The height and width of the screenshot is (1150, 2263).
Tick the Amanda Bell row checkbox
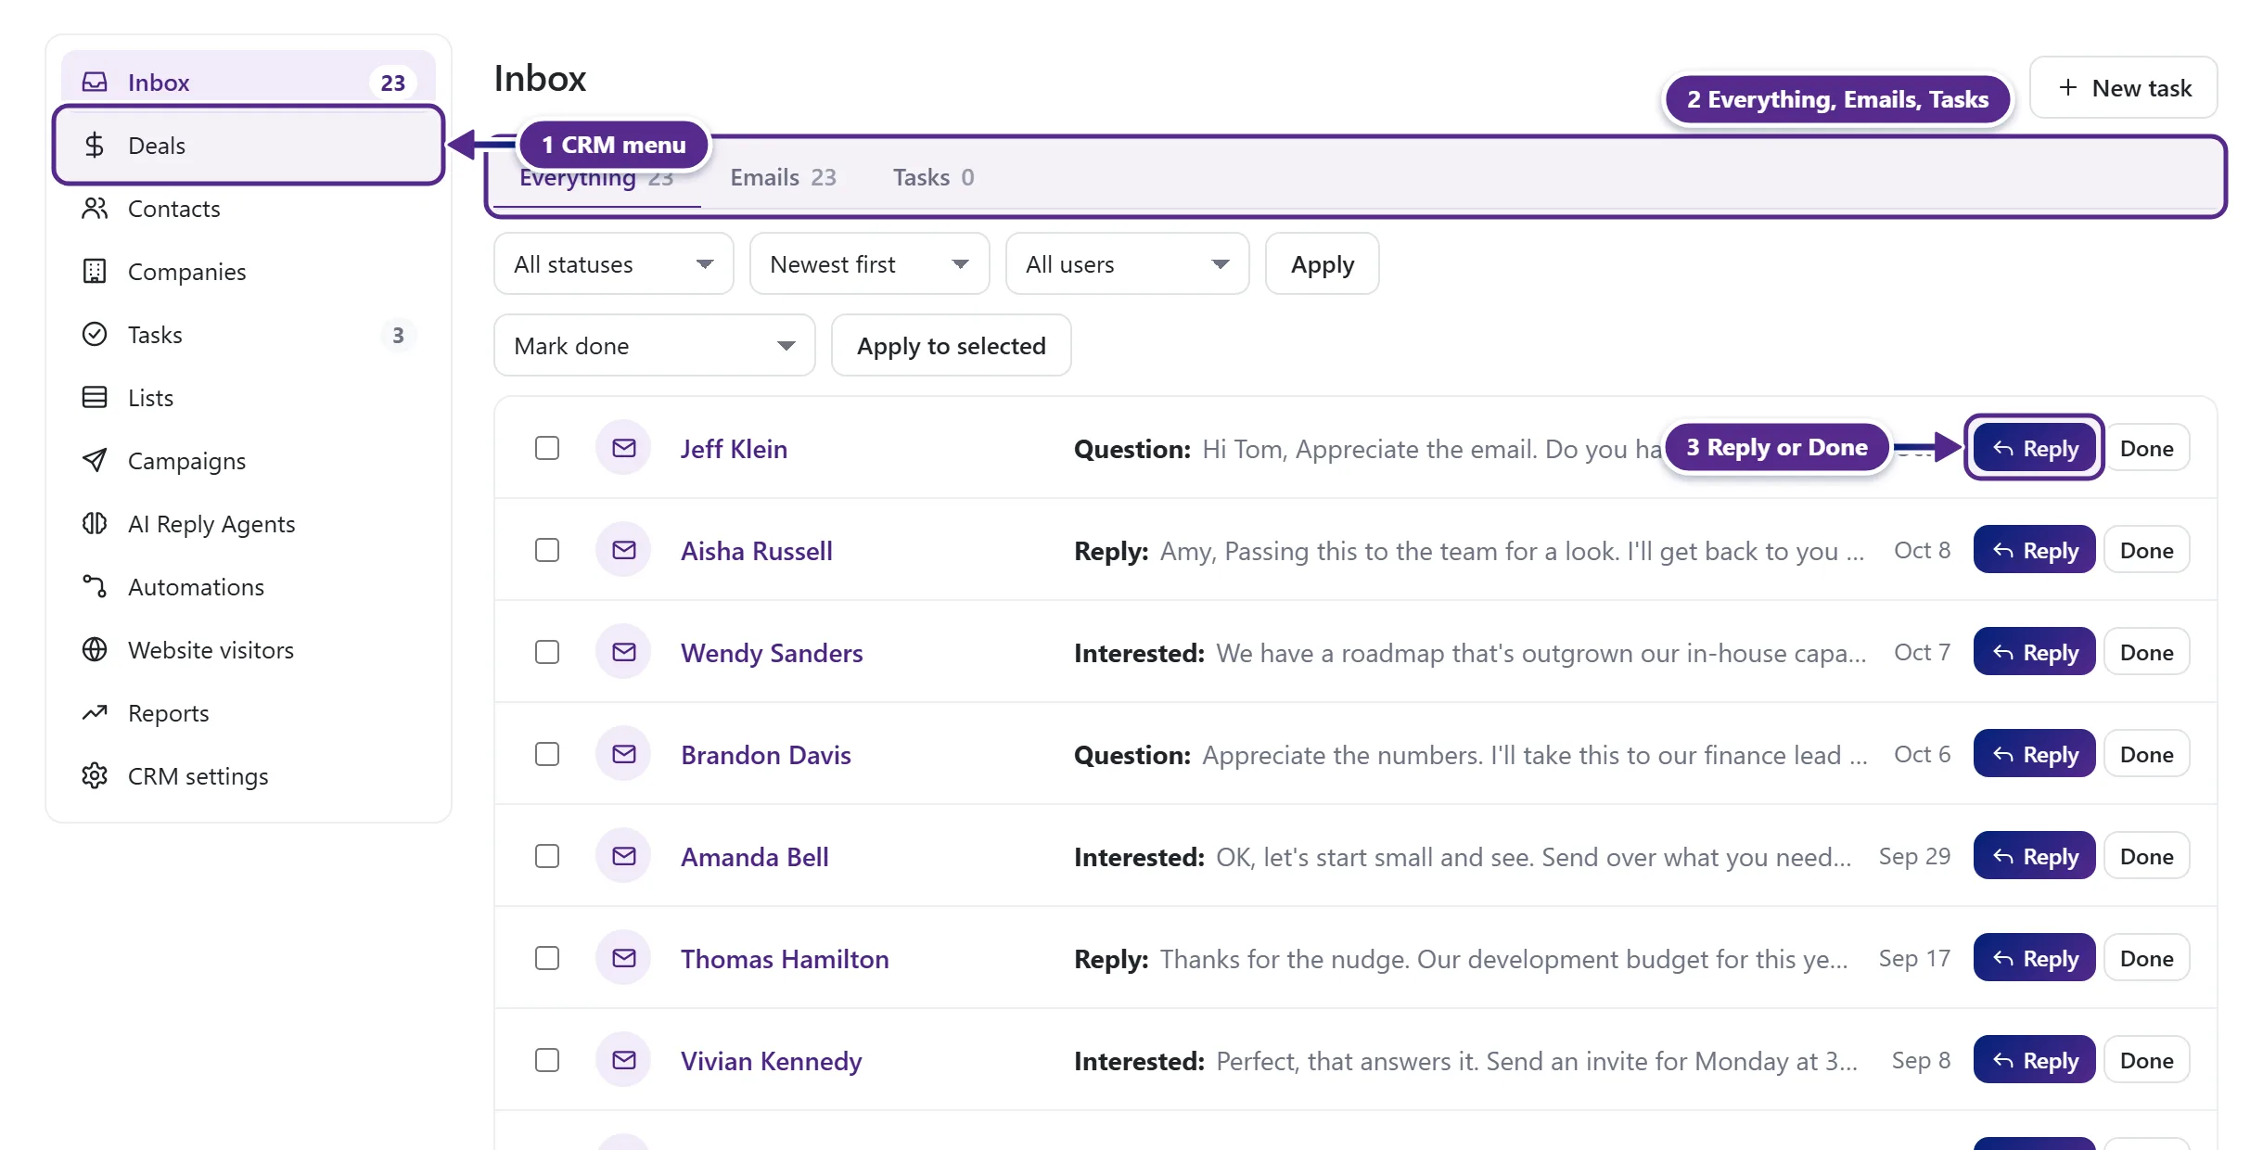coord(547,856)
